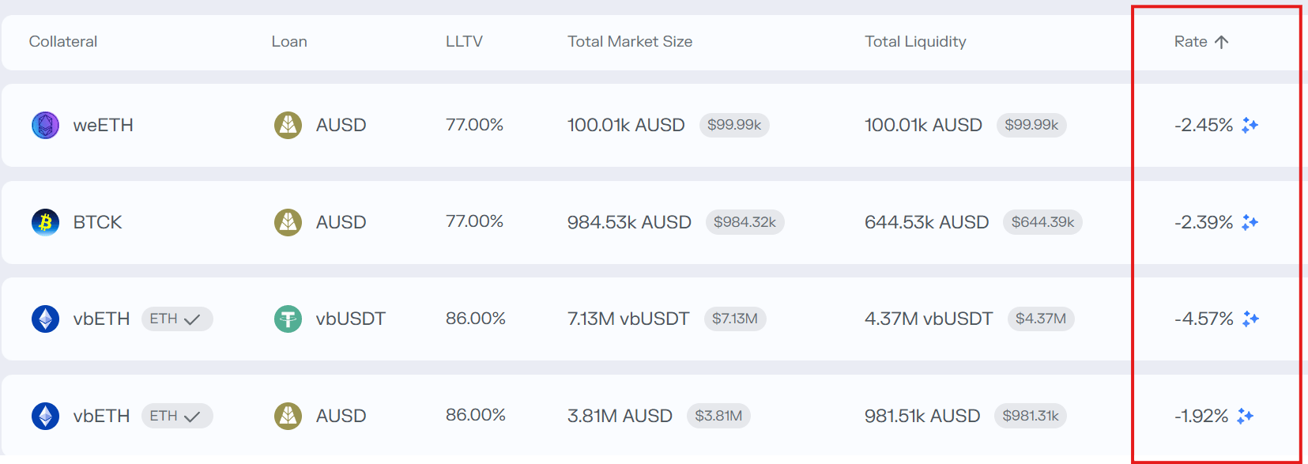Viewport: 1308px width, 464px height.
Task: Click the Total Liquidity column header
Action: point(914,42)
